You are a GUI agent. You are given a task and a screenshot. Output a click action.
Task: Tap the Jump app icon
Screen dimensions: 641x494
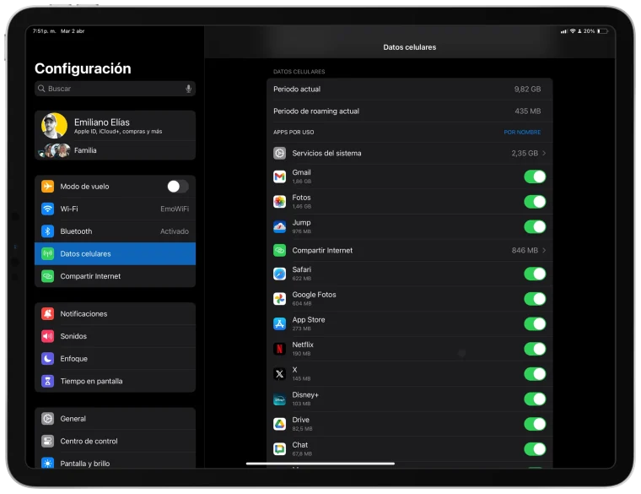pos(280,227)
